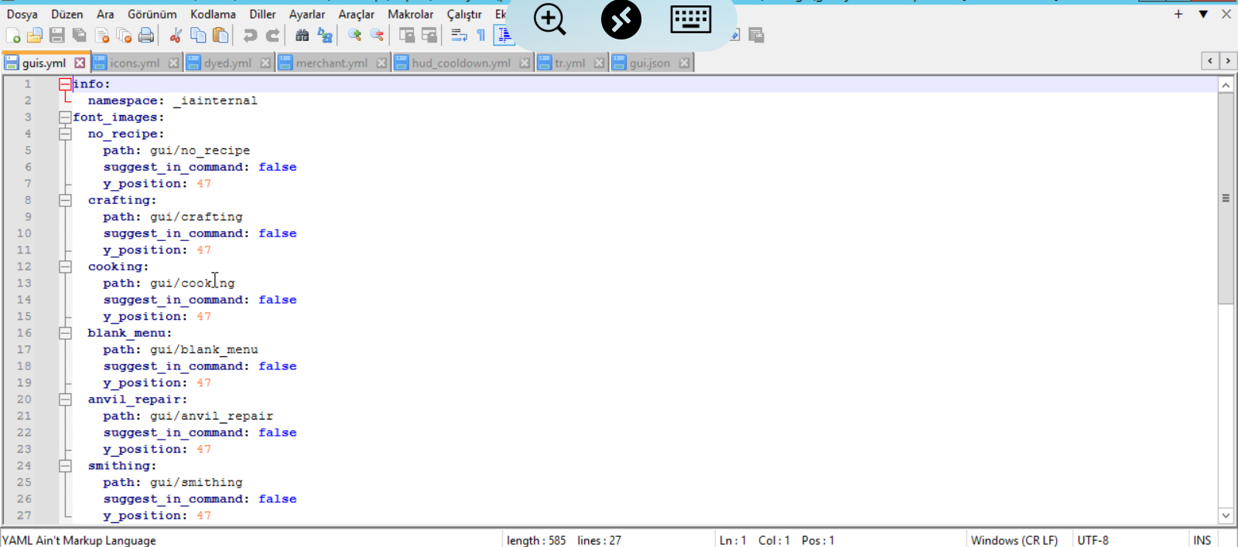The width and height of the screenshot is (1238, 547).
Task: Open the Görünüm menu
Action: (152, 14)
